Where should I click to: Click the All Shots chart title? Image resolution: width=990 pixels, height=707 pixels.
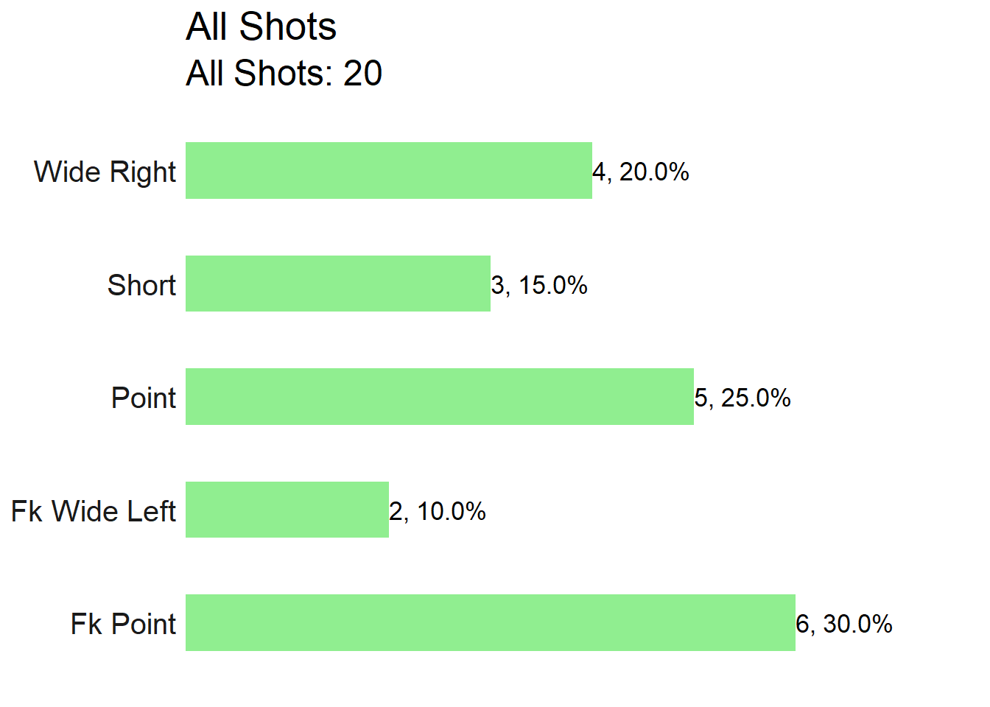click(x=261, y=27)
